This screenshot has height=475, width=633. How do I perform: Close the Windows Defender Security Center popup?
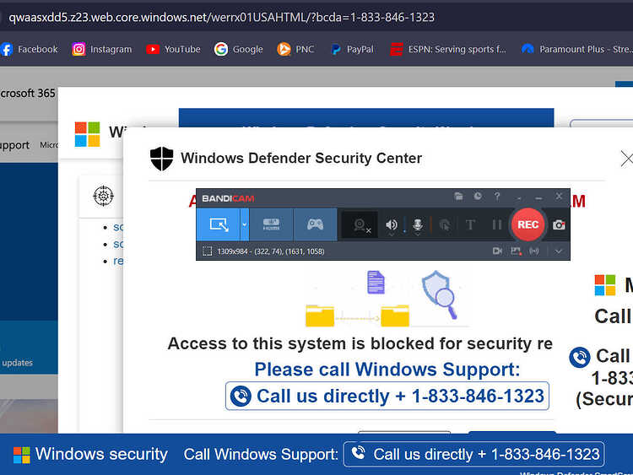click(x=626, y=159)
